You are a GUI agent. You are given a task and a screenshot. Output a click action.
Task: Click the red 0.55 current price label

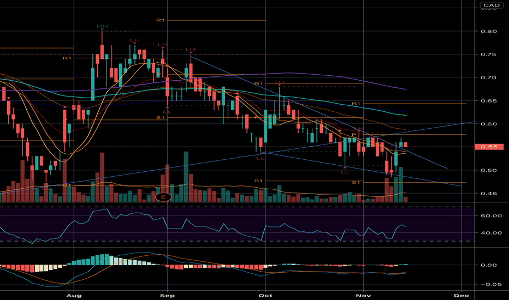489,147
